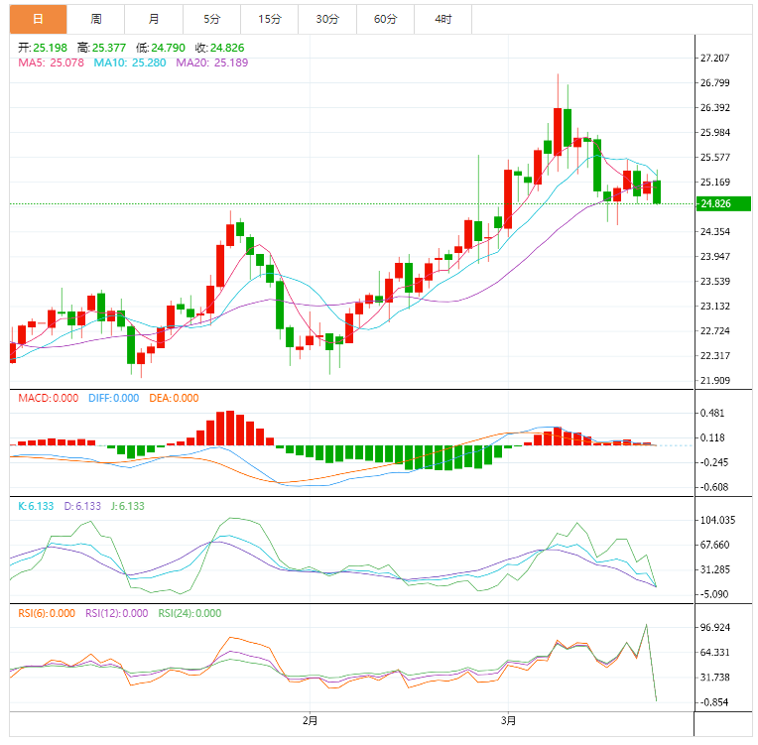
Task: Switch to the 4时 timeframe tab
Action: 442,19
